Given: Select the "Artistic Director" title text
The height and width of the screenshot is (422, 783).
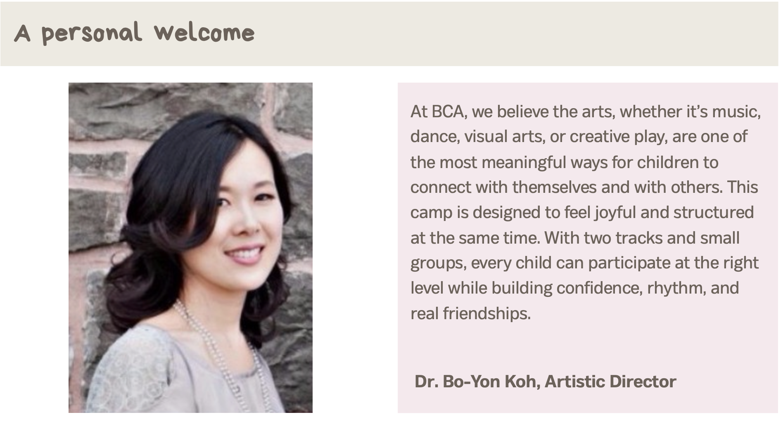Looking at the screenshot, I should point(610,382).
